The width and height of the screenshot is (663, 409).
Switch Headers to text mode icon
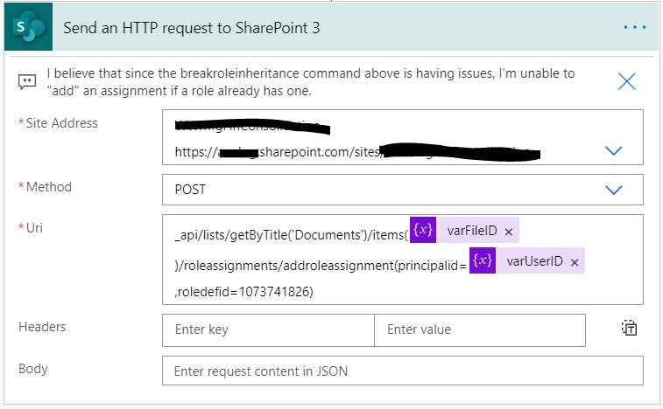629,329
